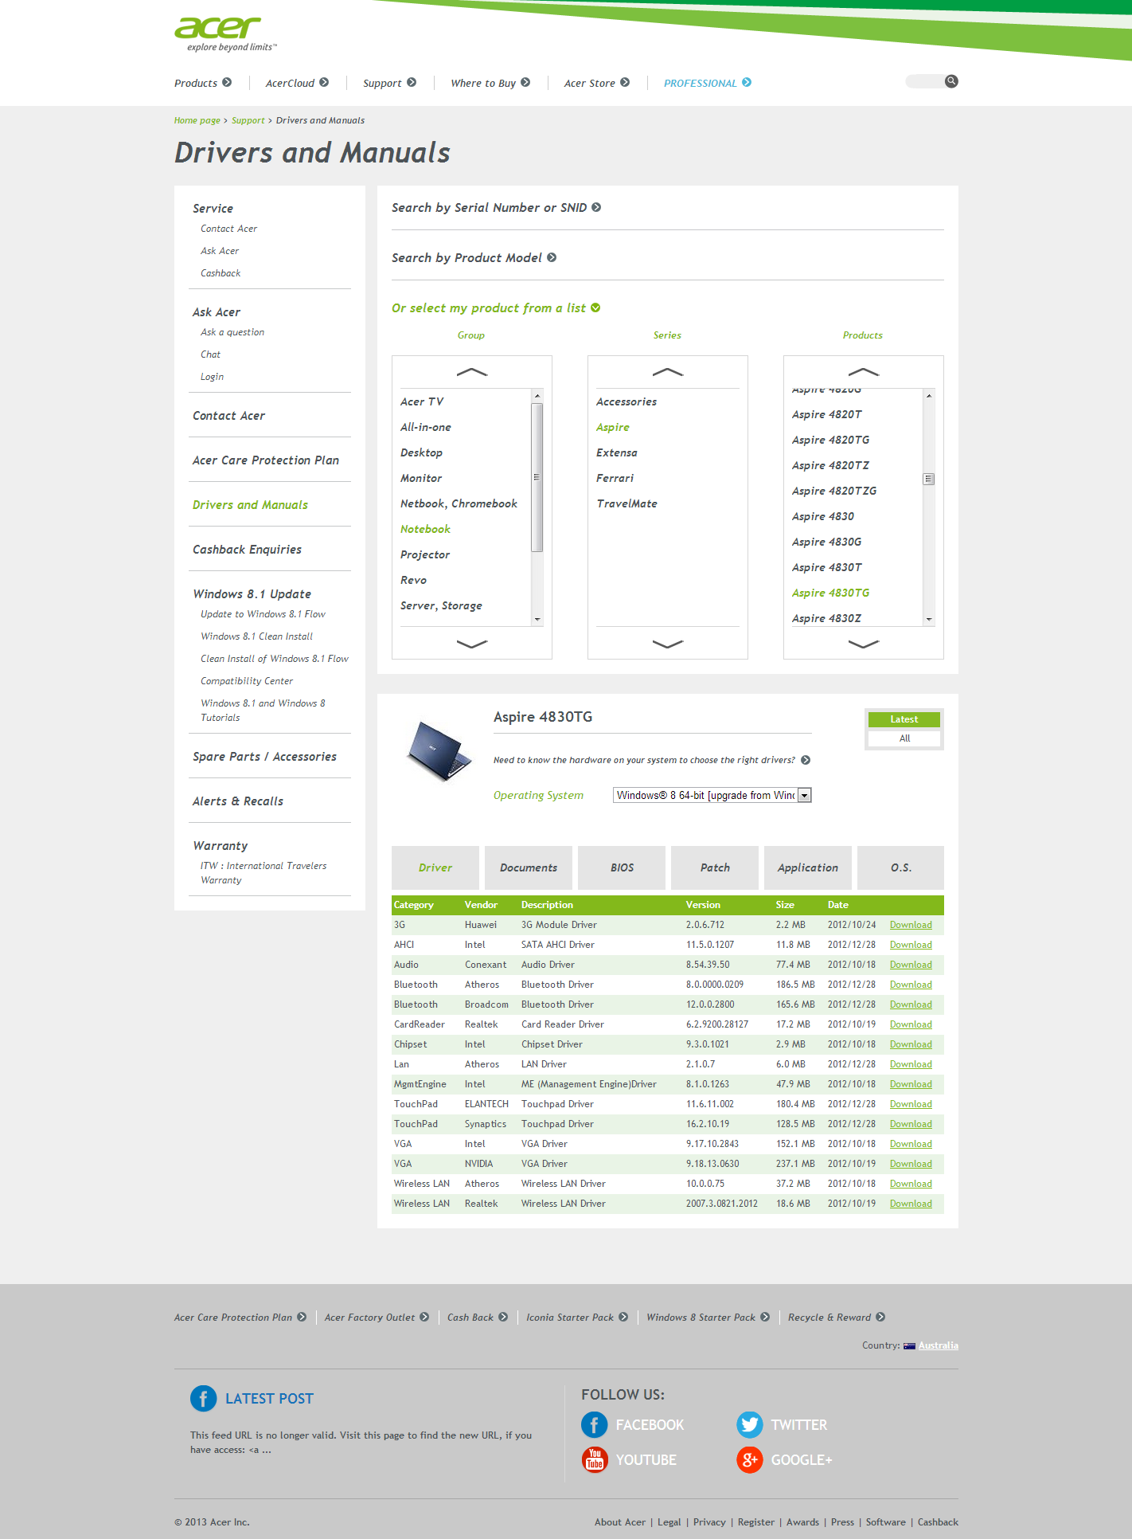Click arrow icon beside Windows 8 Starter Pack
Viewport: 1132px width, 1539px height.
coord(765,1317)
